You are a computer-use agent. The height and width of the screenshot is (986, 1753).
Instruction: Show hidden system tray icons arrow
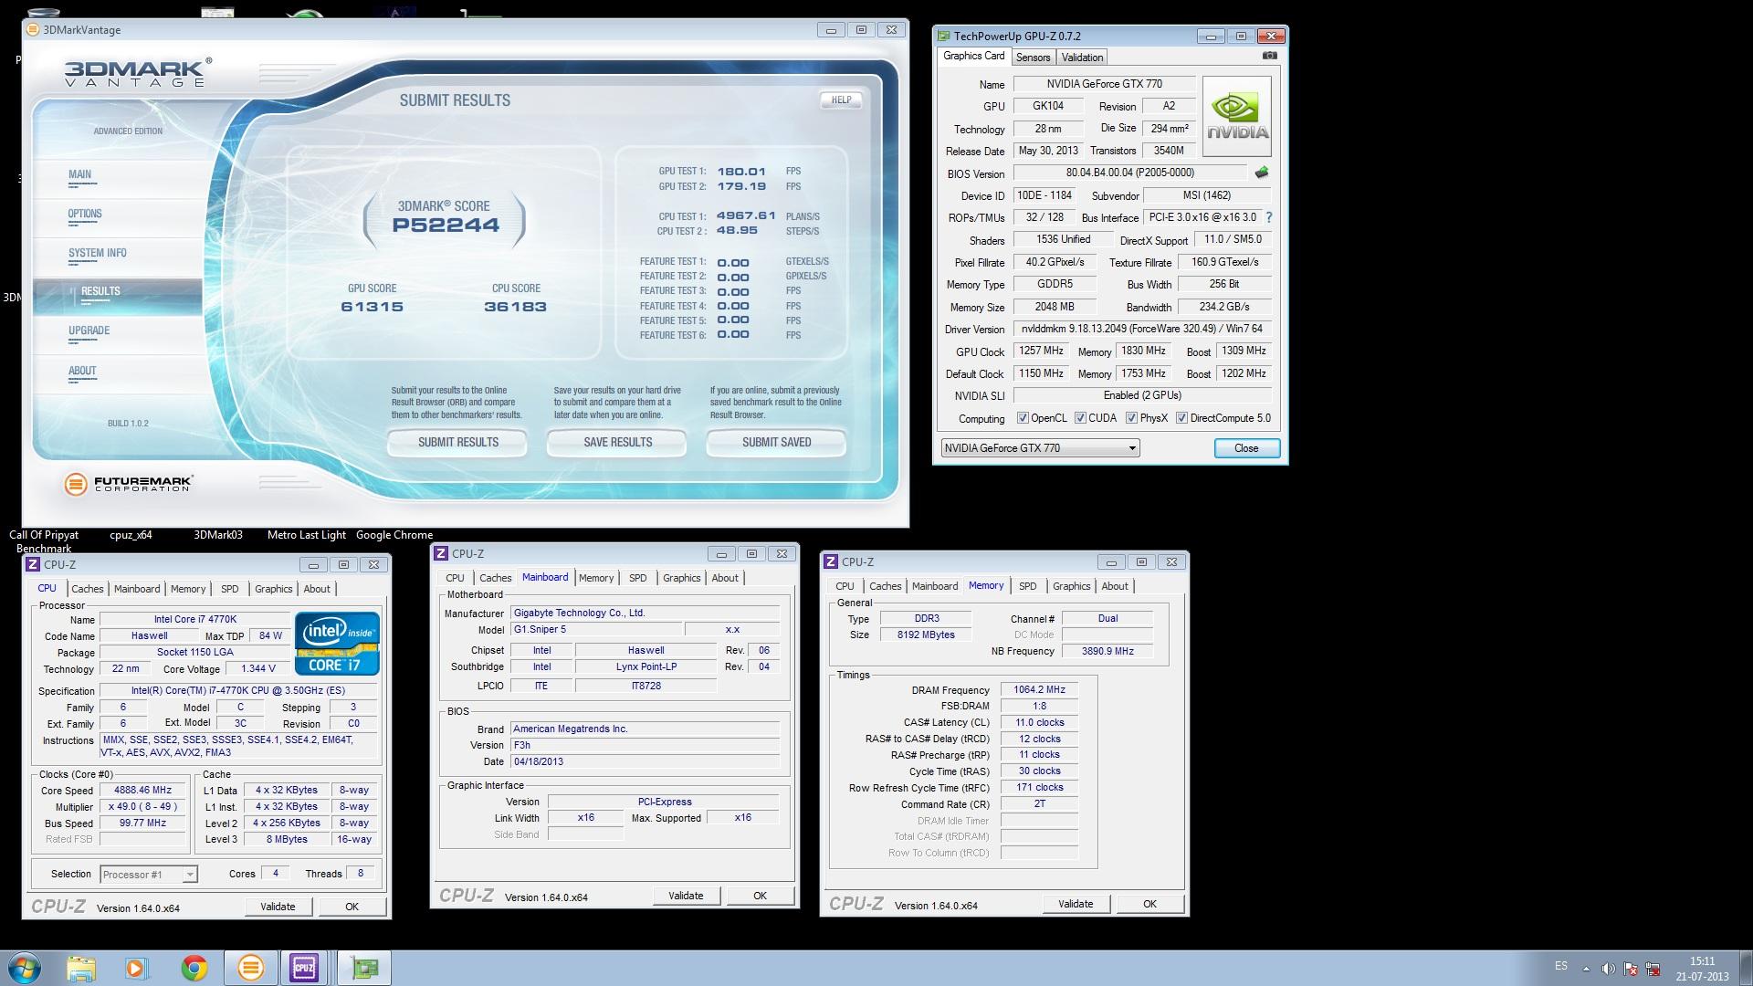click(x=1586, y=968)
